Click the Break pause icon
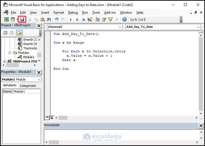Screen dimensions: 205x146 click(77, 20)
